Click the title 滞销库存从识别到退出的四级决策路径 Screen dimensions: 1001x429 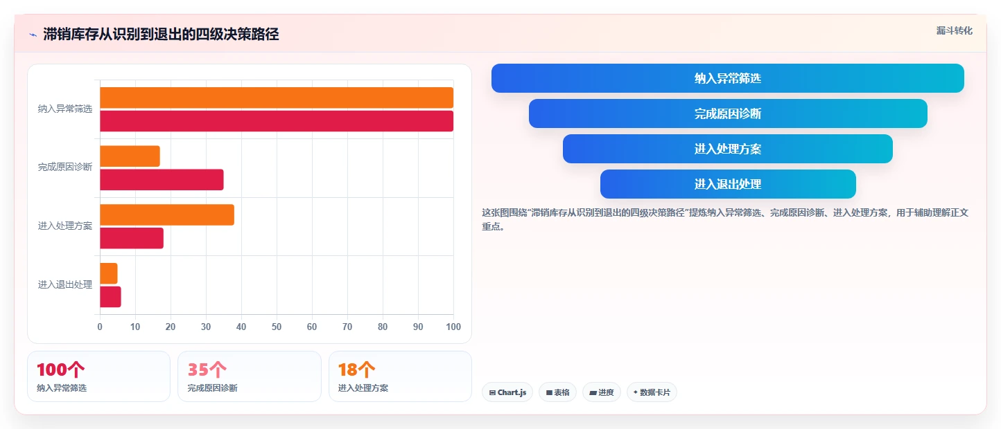click(161, 34)
